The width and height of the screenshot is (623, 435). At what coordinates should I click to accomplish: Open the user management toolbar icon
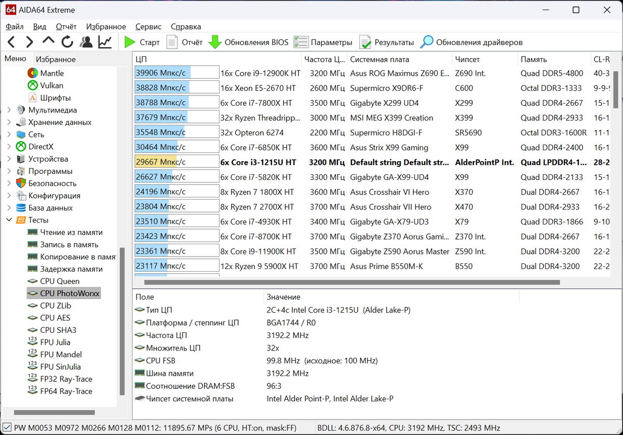[86, 42]
